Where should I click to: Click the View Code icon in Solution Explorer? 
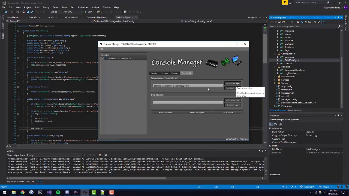coord(315,22)
